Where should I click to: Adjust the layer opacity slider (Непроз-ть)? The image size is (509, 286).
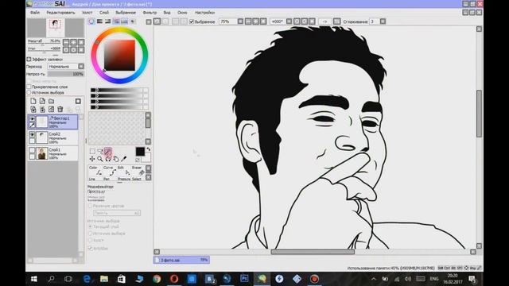click(65, 74)
